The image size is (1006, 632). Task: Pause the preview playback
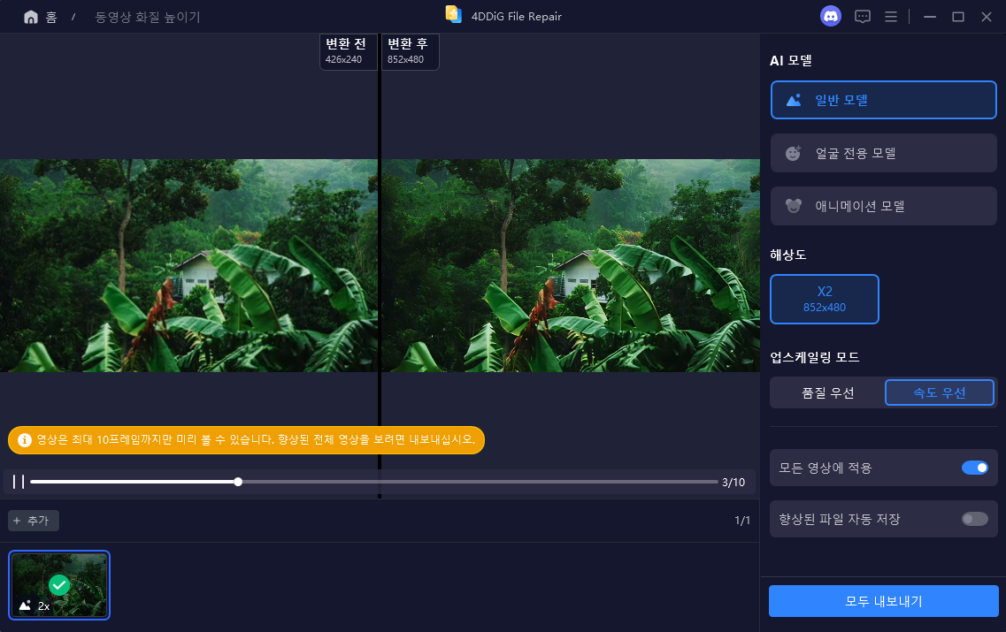point(19,482)
